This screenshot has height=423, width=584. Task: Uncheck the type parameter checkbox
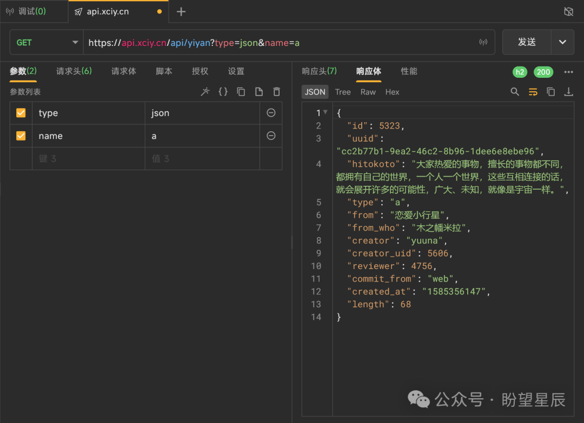point(21,113)
